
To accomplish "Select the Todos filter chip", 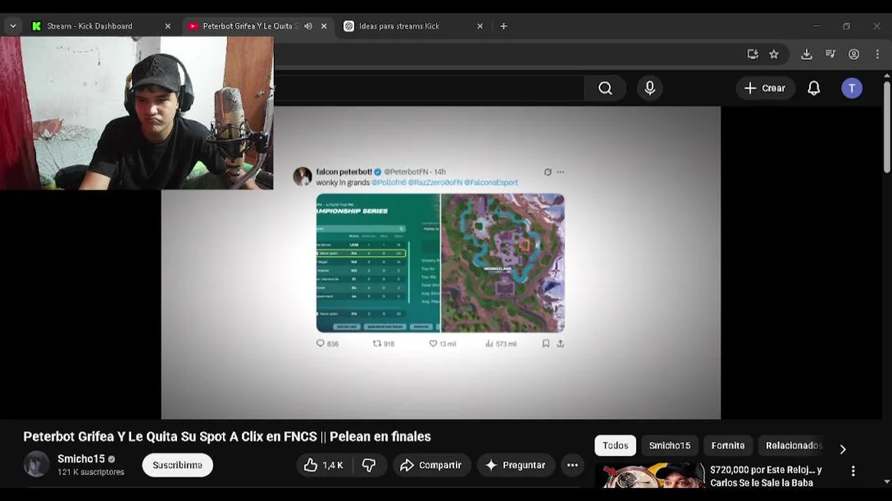I will (615, 445).
